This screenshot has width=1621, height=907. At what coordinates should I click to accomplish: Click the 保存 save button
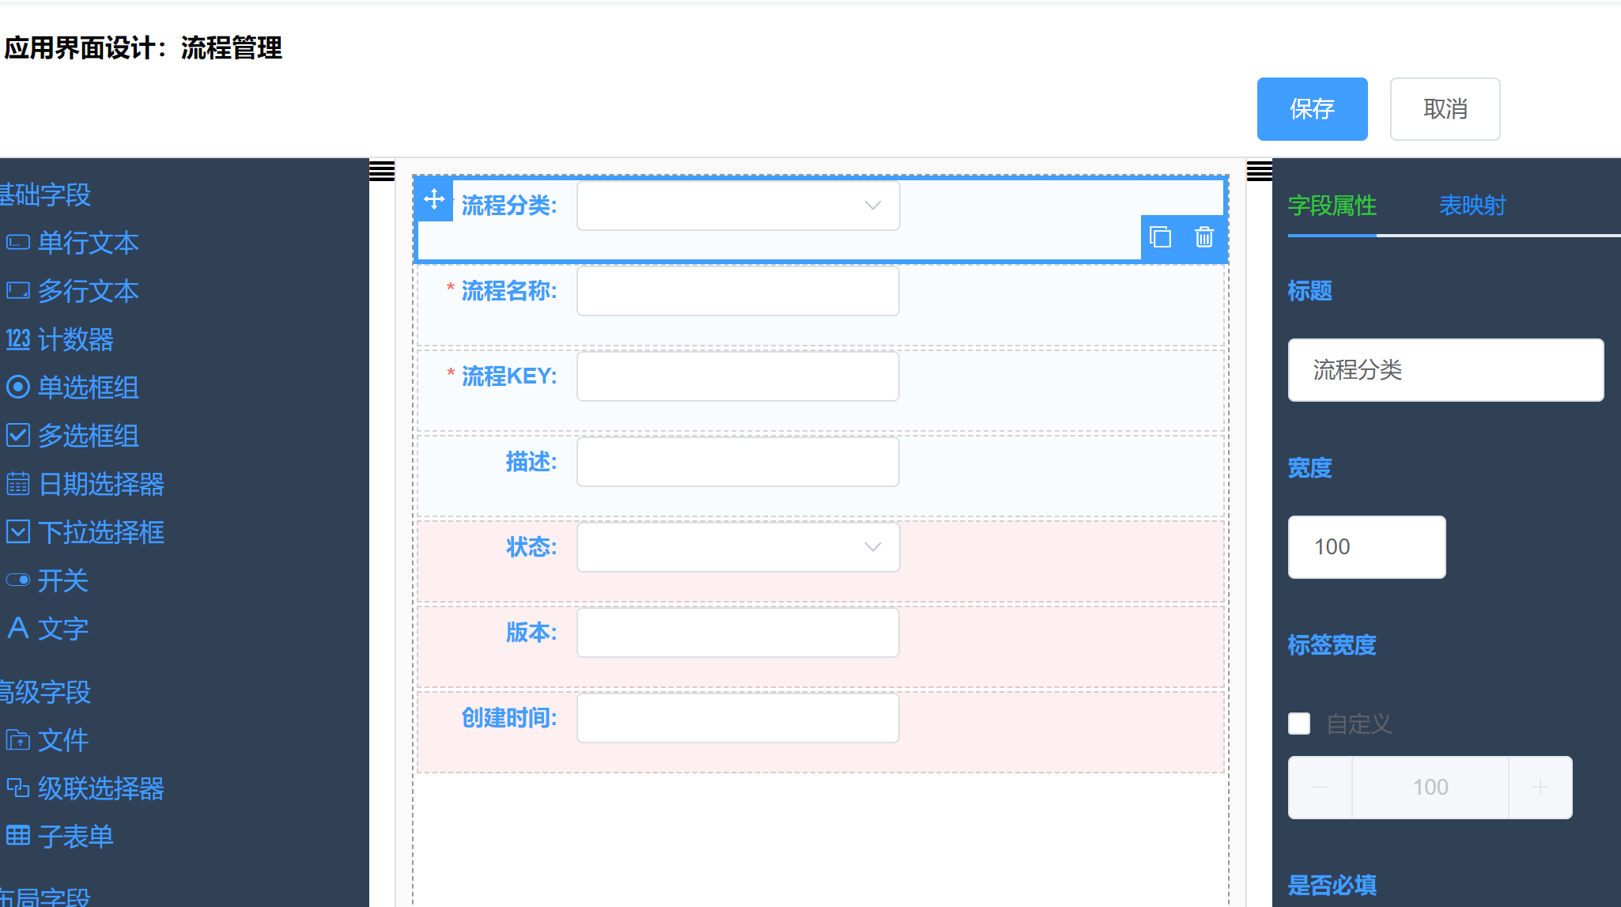(x=1312, y=109)
